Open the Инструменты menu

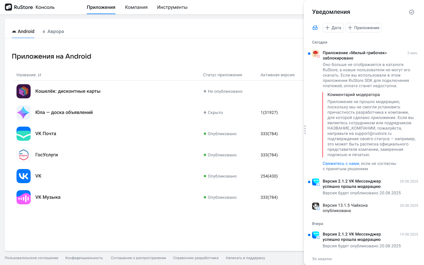tap(172, 7)
